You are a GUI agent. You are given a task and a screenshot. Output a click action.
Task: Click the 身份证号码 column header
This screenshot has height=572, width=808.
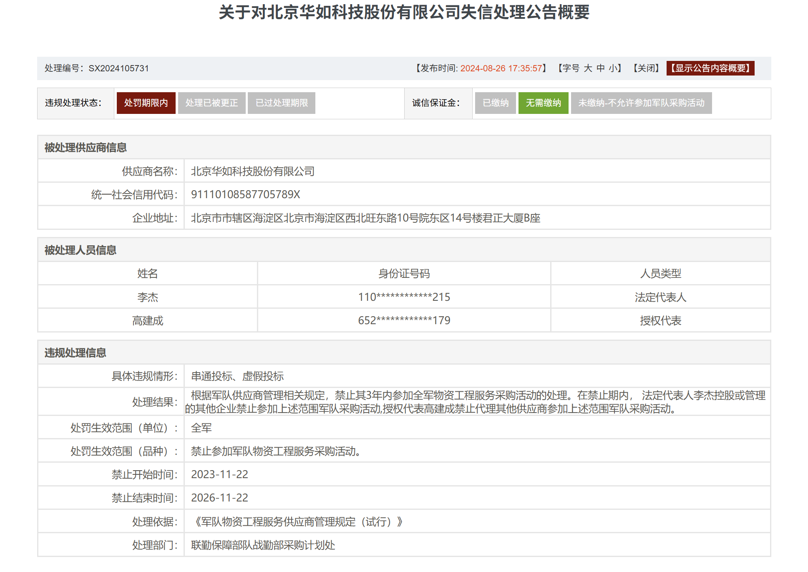[x=404, y=273]
